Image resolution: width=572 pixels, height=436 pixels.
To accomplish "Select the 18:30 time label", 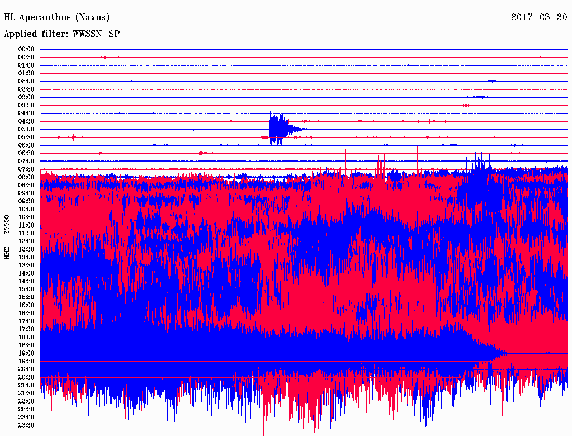I will (26, 345).
